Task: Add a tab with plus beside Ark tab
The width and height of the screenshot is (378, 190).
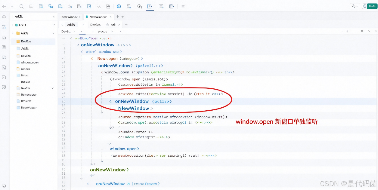Action: point(126,25)
